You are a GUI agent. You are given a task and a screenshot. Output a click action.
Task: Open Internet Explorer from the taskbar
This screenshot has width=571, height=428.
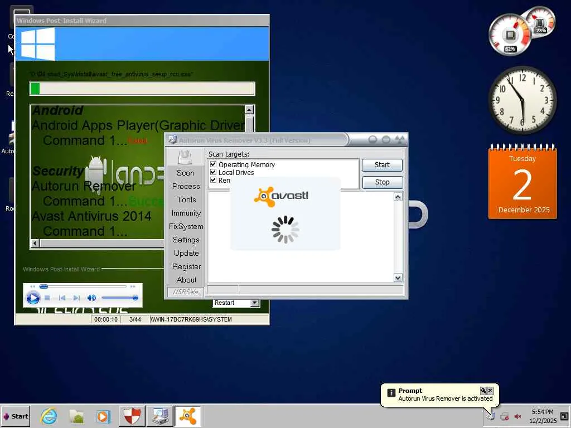49,416
